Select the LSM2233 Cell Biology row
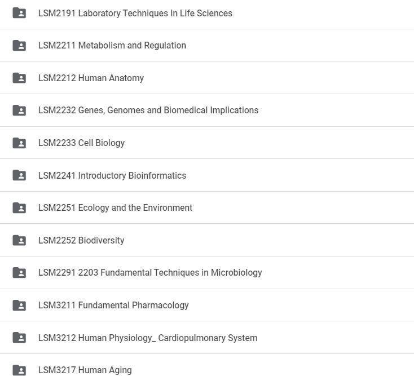The height and width of the screenshot is (376, 414). pos(207,143)
